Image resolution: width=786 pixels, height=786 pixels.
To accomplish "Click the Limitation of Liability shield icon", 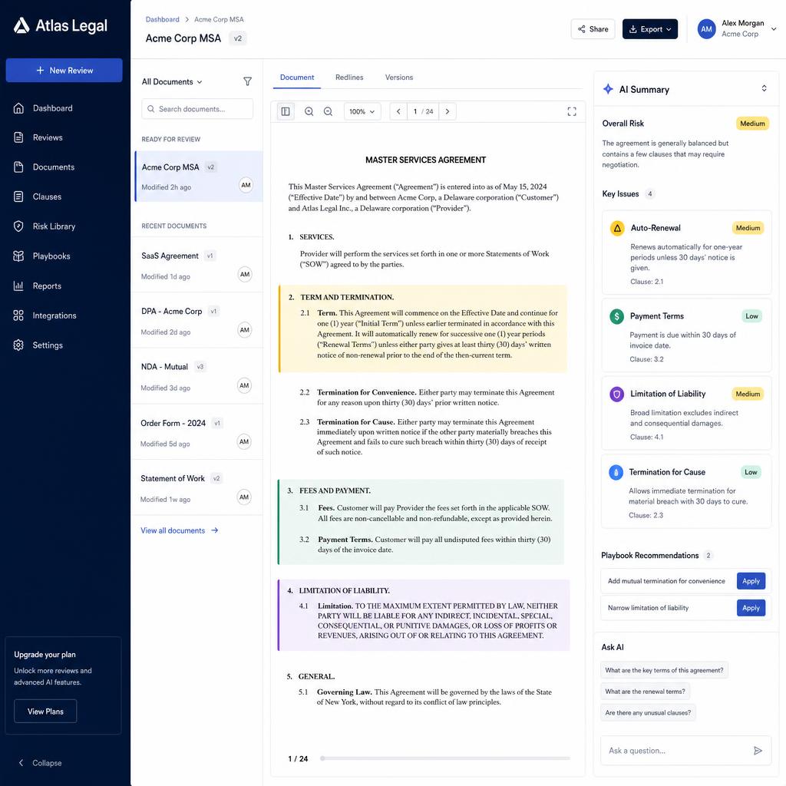I will click(x=616, y=394).
